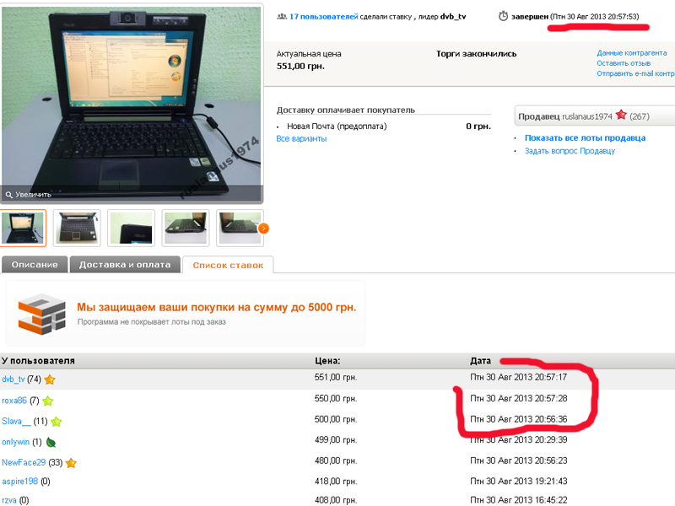Select the Список ставок tab
675x506 pixels.
228,266
